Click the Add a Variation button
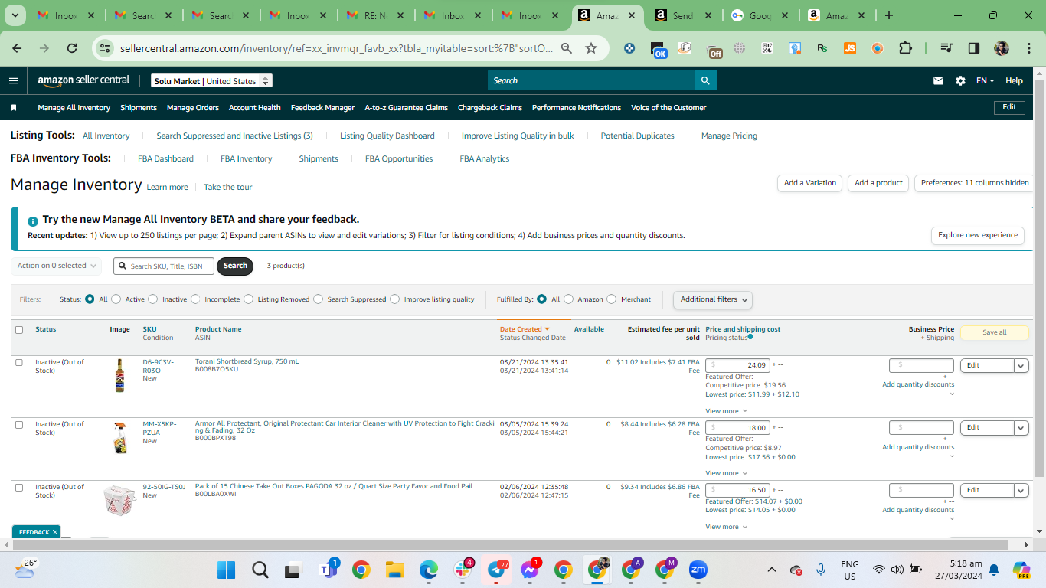Screen dimensions: 1046x588 [810, 183]
